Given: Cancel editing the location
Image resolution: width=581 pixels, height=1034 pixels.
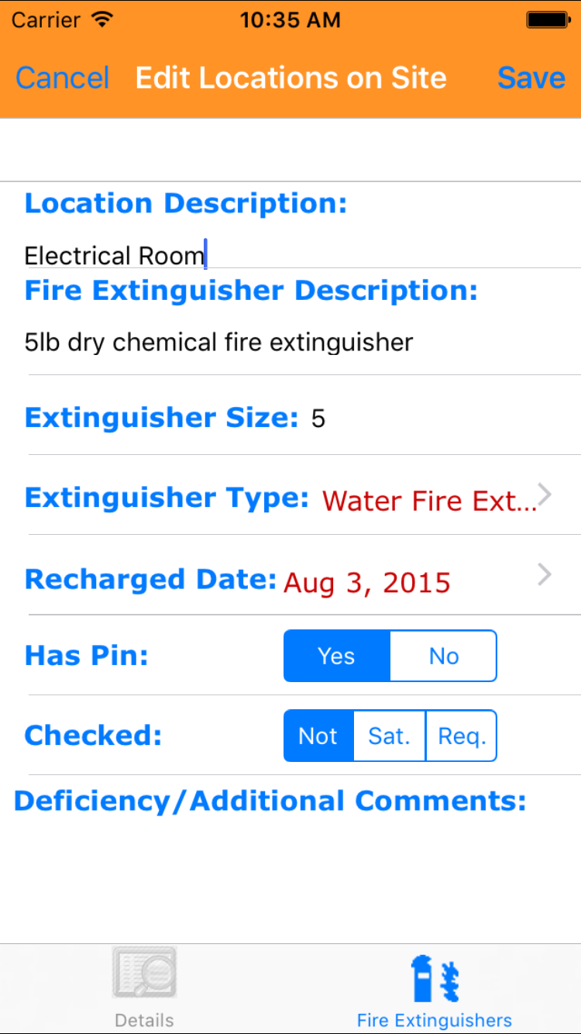Looking at the screenshot, I should click(x=63, y=78).
